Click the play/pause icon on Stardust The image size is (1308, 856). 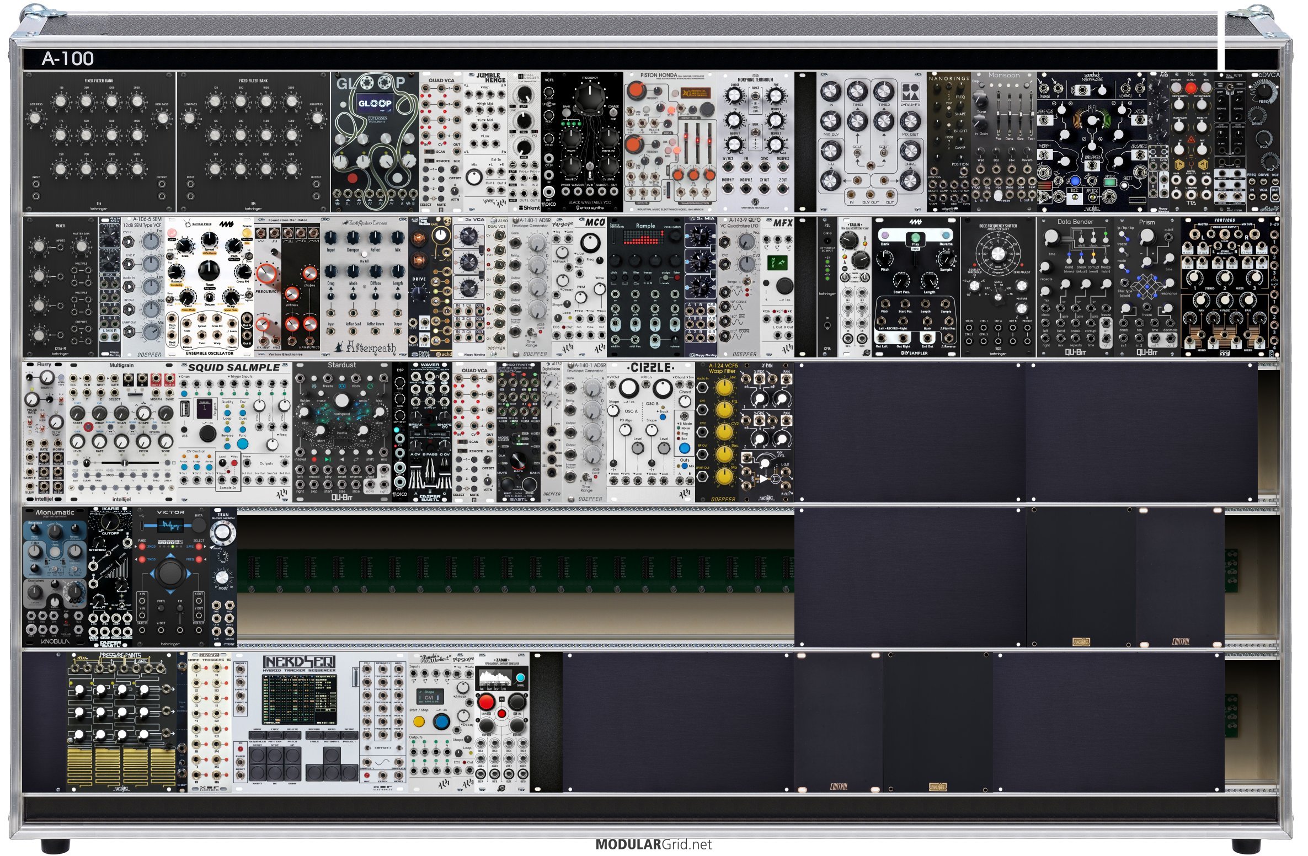[x=328, y=459]
